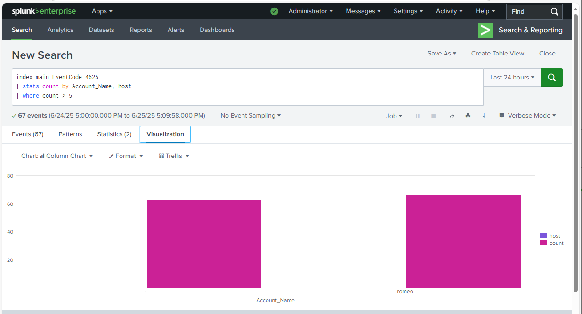Open the Help menu
This screenshot has width=582, height=314.
(485, 11)
